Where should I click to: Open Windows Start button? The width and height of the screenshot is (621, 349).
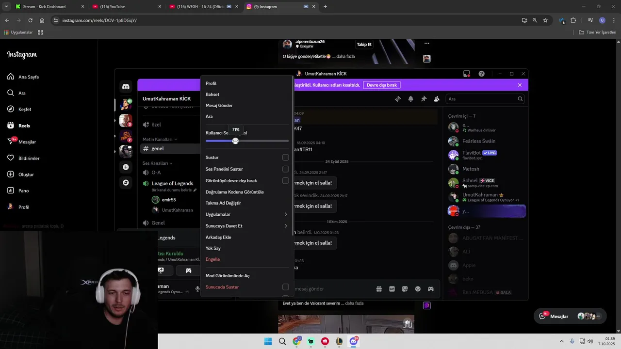(x=268, y=341)
